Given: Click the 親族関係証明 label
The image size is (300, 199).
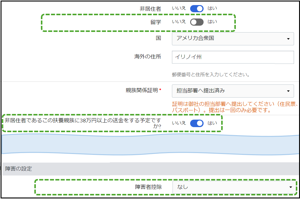Looking at the screenshot, I should point(141,90).
